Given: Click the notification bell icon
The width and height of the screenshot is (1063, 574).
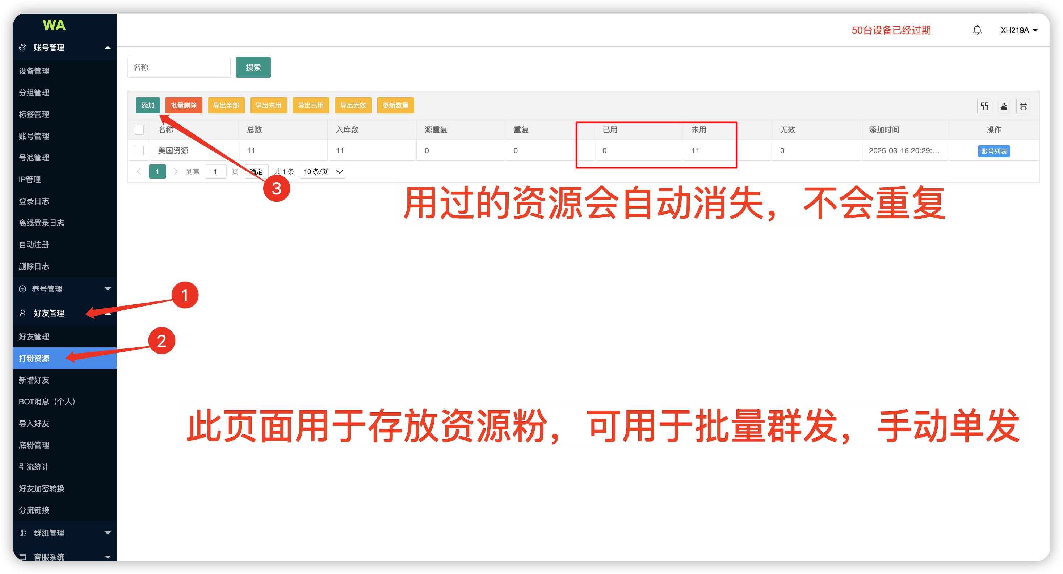Looking at the screenshot, I should tap(977, 30).
